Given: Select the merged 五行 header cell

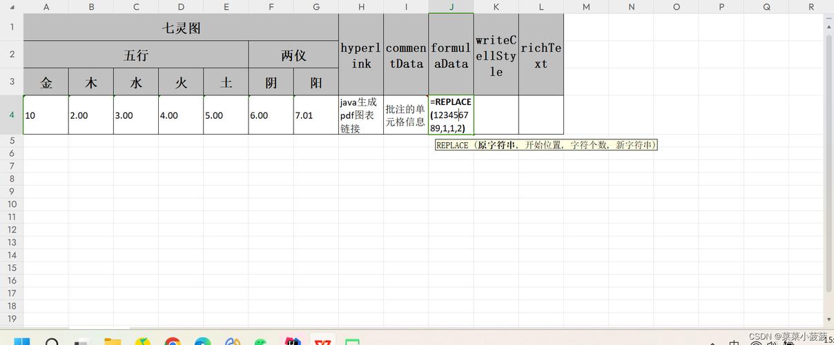Looking at the screenshot, I should point(136,55).
